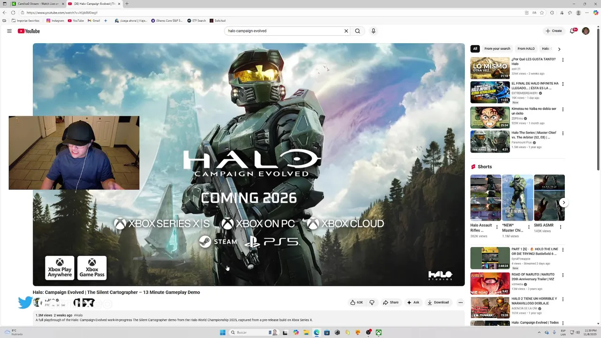Screen dimensions: 601x338
Task: Click the Share button
Action: (x=391, y=302)
